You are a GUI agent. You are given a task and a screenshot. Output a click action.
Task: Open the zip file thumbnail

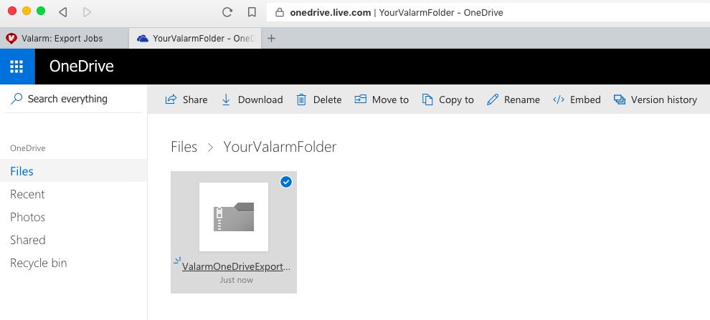tap(234, 217)
